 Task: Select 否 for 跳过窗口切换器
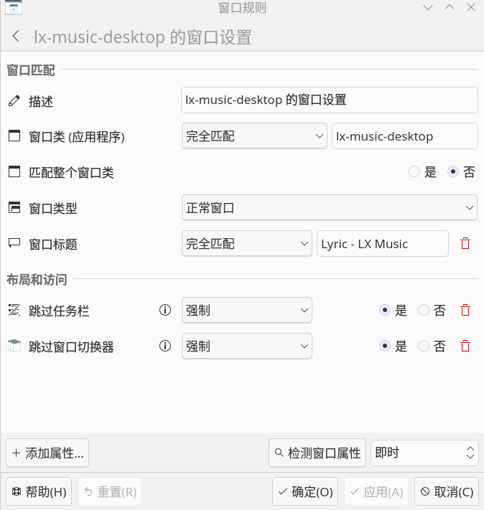point(424,346)
